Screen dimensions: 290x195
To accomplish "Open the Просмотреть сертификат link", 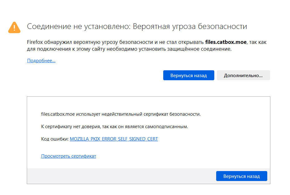I will 69,156.
